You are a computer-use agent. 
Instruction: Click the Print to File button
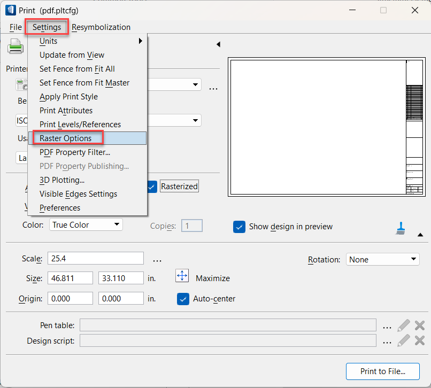point(382,371)
